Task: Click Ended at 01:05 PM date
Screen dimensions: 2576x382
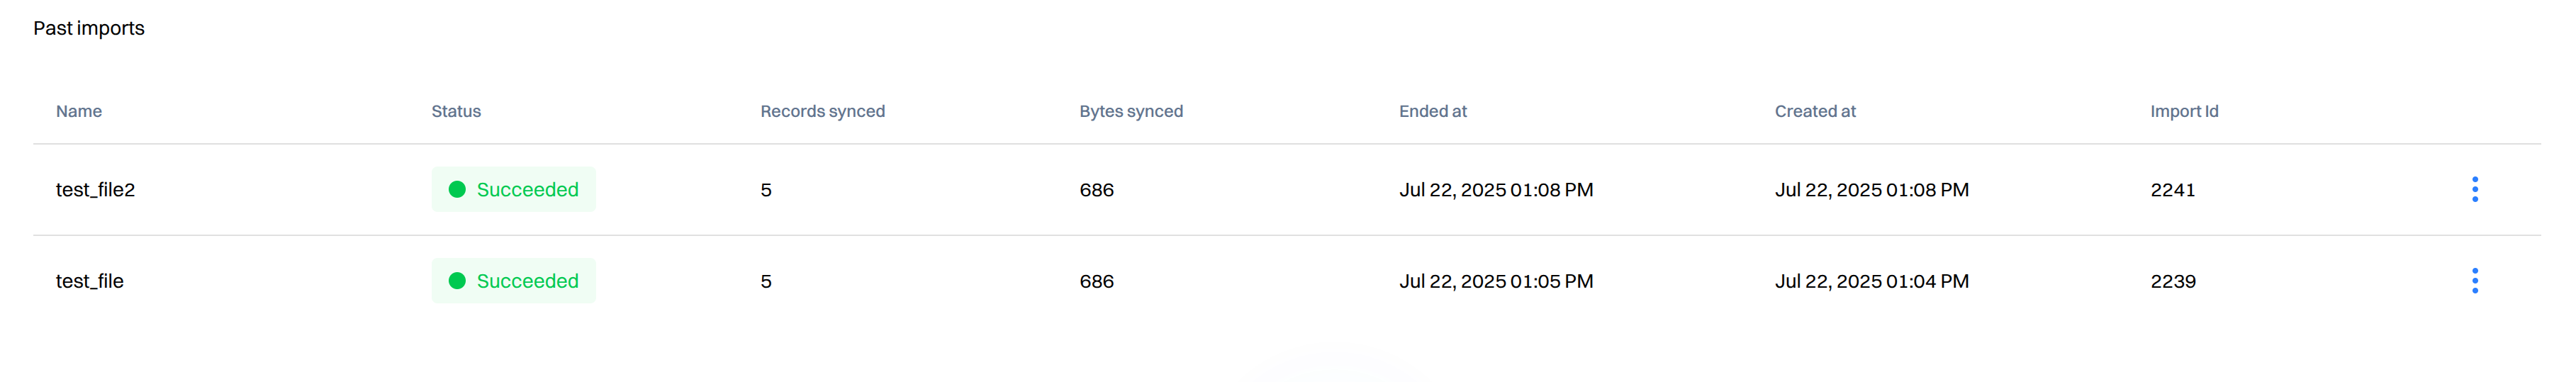Action: click(1495, 282)
